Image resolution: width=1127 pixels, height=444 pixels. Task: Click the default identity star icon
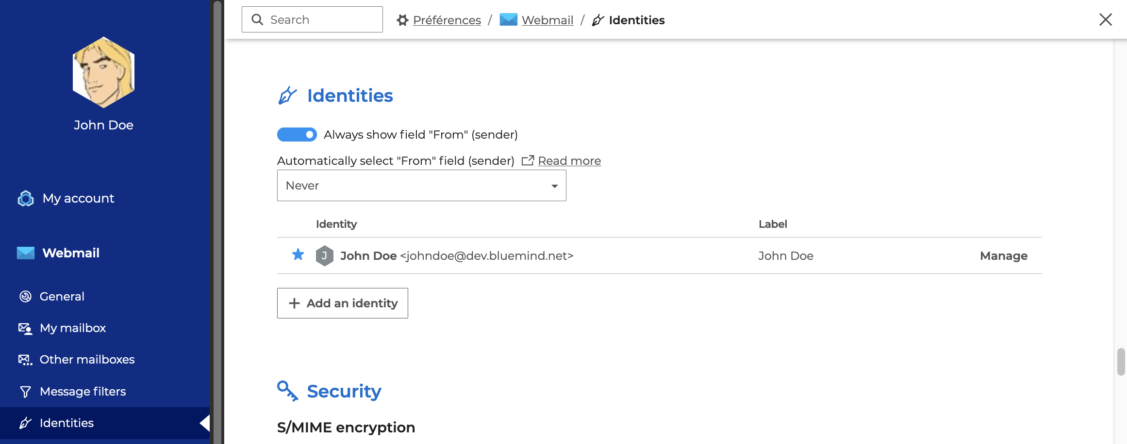pyautogui.click(x=298, y=254)
